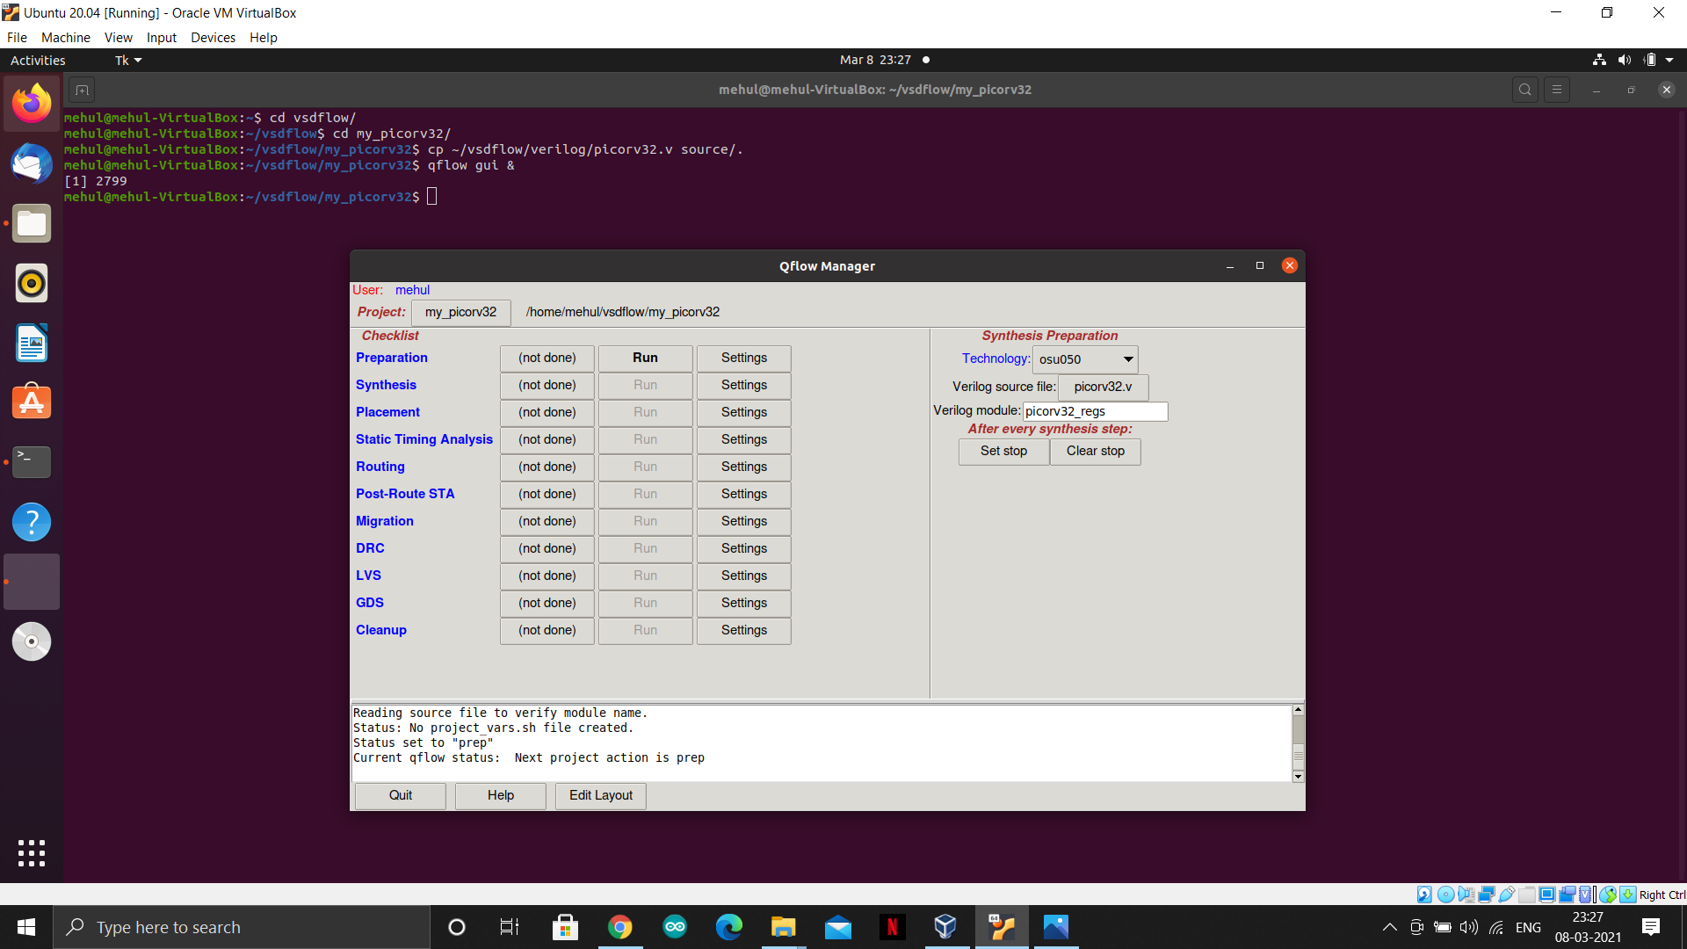Click the VirtualBox network status icon
The height and width of the screenshot is (949, 1687).
tap(1486, 894)
